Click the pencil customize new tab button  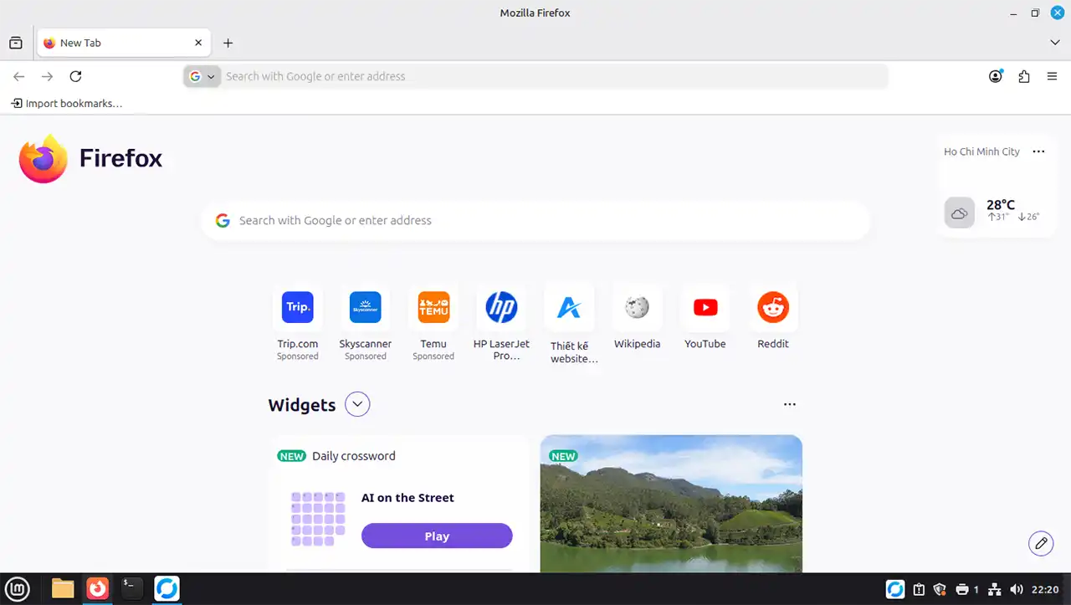[1041, 543]
